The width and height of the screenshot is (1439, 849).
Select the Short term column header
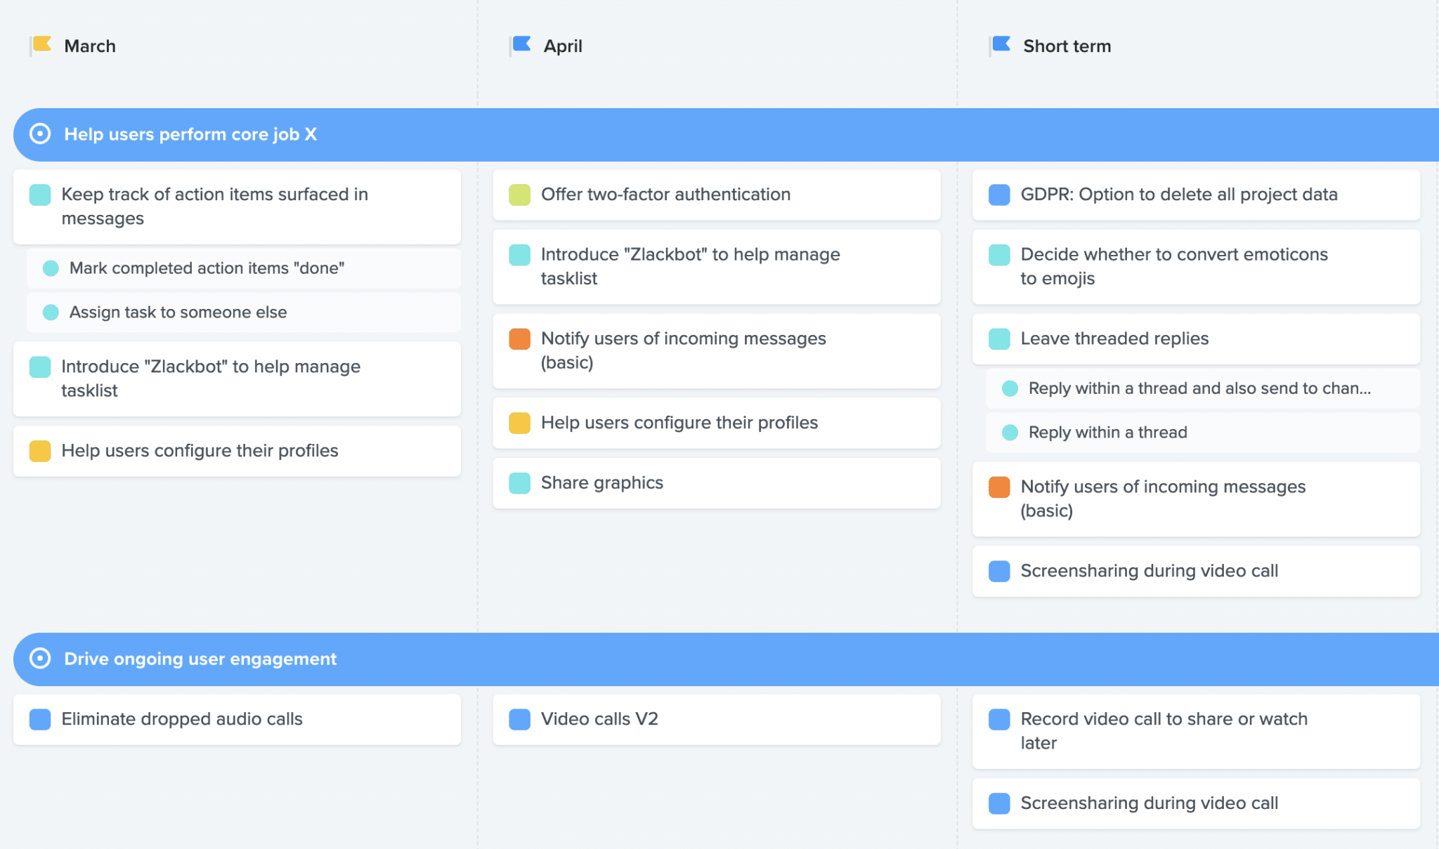[1066, 45]
